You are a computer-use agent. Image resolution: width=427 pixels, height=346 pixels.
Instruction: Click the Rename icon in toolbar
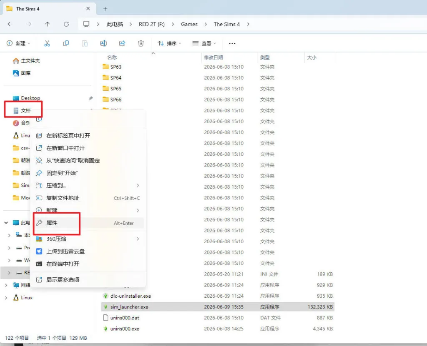tap(103, 43)
